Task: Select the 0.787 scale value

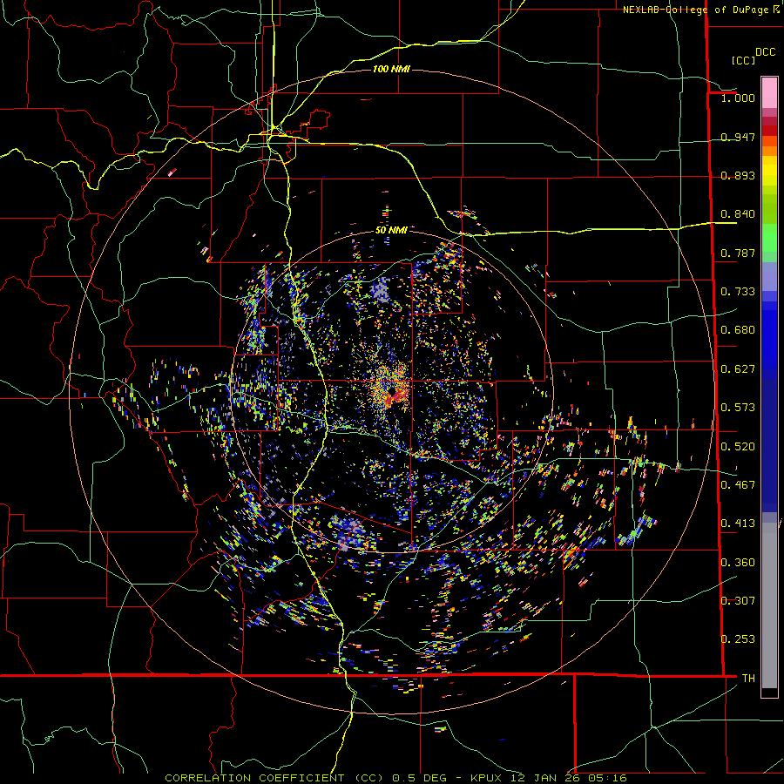Action: 738,253
